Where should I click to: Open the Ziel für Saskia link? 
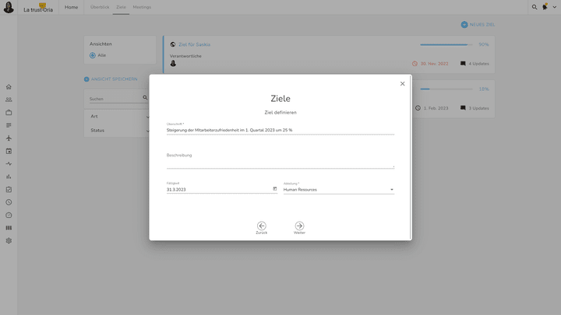pyautogui.click(x=194, y=44)
